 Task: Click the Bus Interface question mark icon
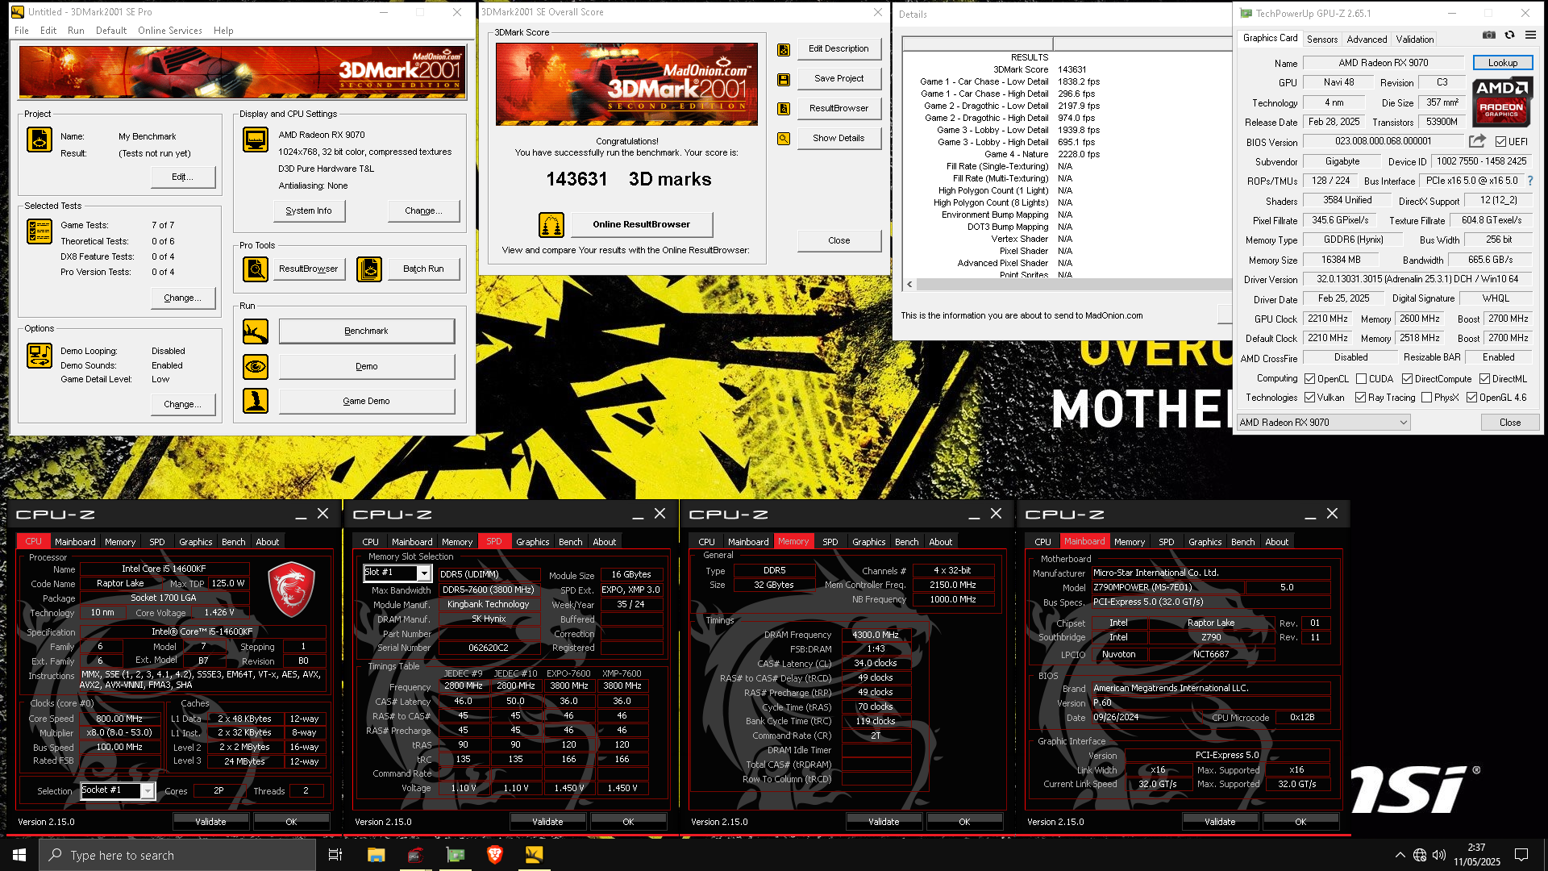click(x=1530, y=181)
